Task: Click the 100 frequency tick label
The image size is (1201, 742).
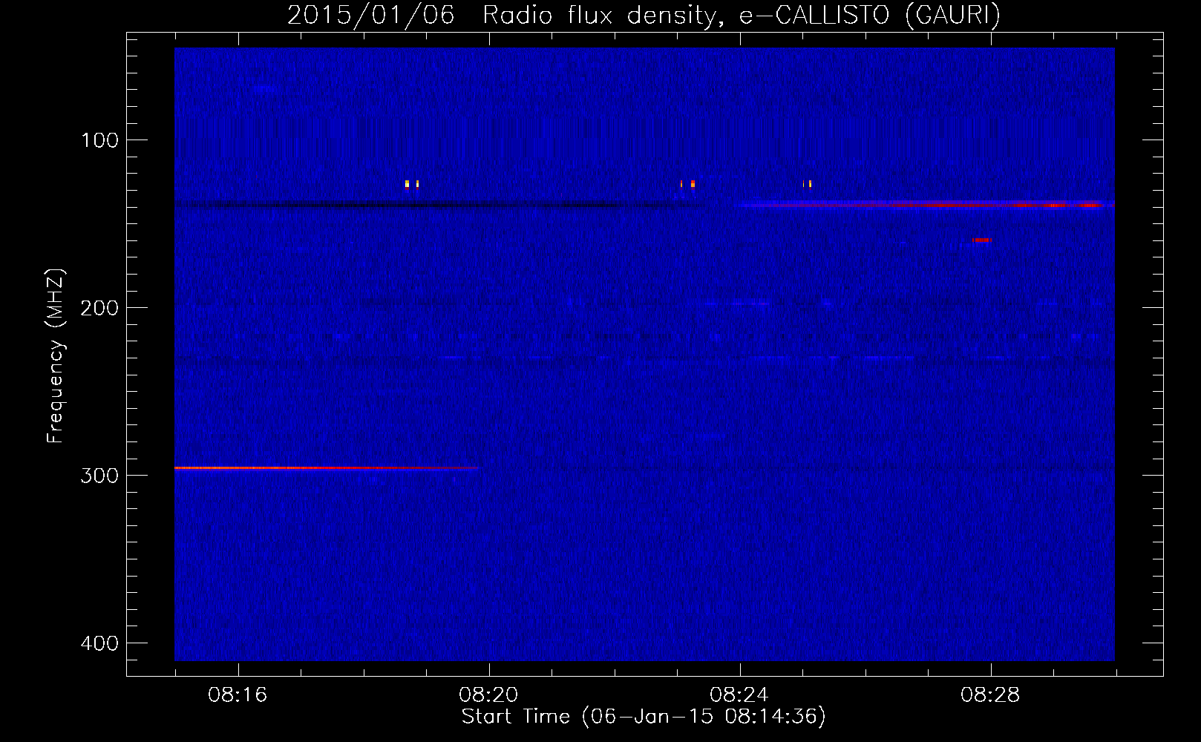Action: click(99, 140)
